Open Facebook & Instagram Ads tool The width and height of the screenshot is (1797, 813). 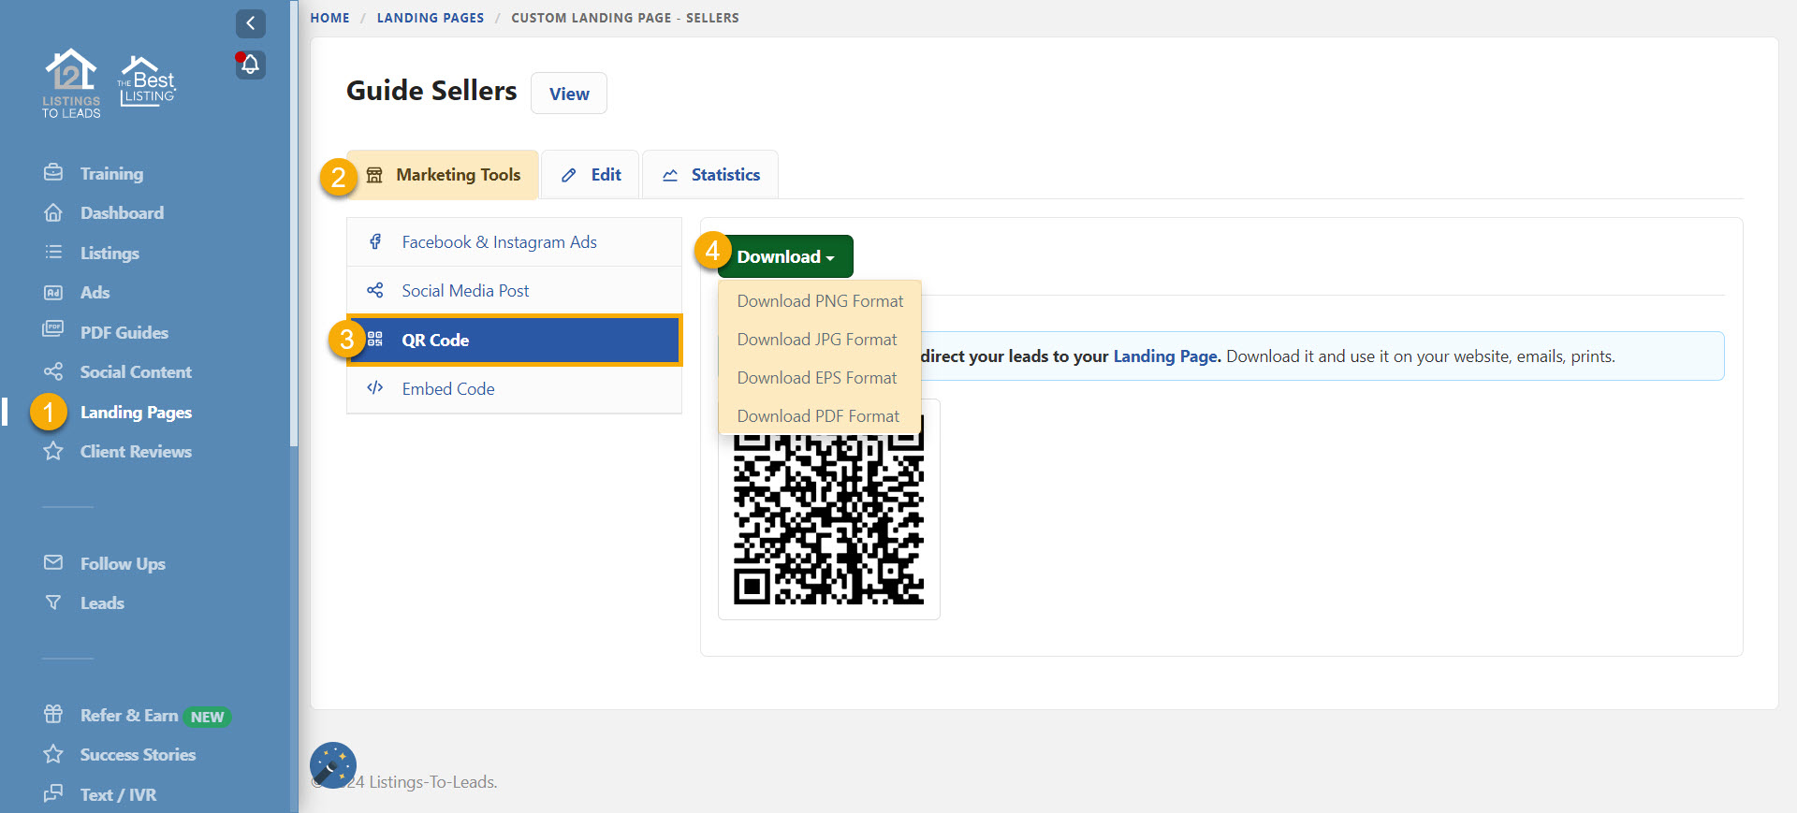[x=499, y=242]
